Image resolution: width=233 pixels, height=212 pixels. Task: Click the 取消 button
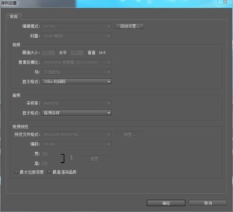pos(208,203)
